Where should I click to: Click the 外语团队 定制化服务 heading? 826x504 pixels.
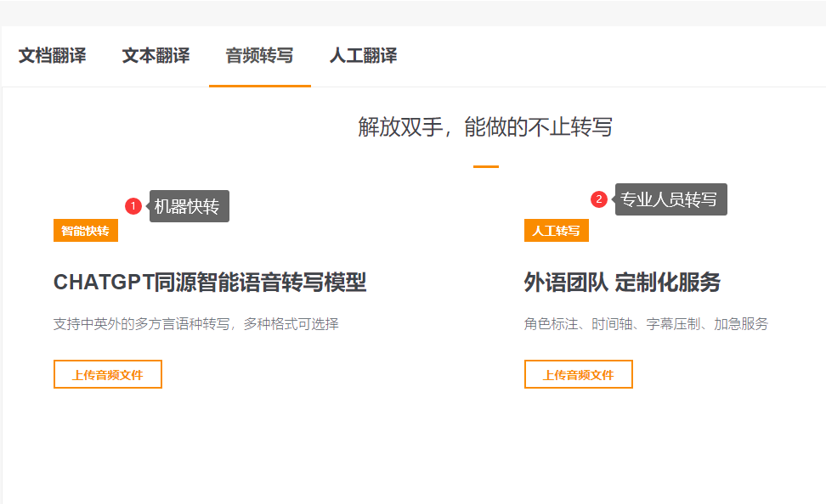click(x=622, y=283)
